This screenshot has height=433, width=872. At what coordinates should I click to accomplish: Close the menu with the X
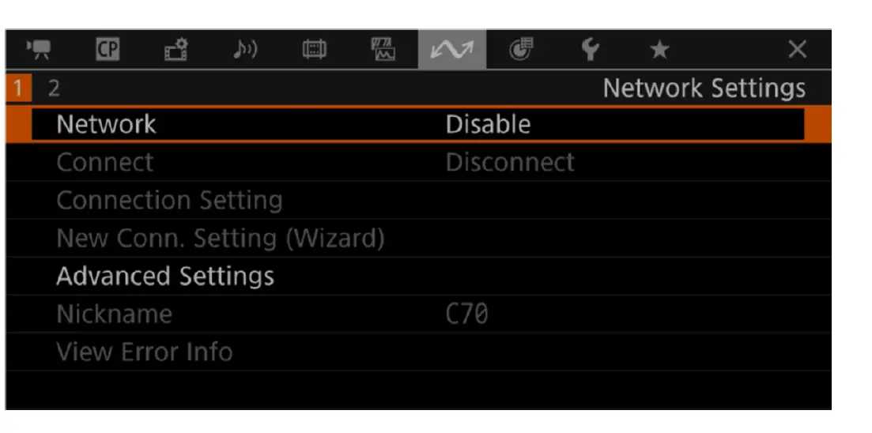coord(797,50)
